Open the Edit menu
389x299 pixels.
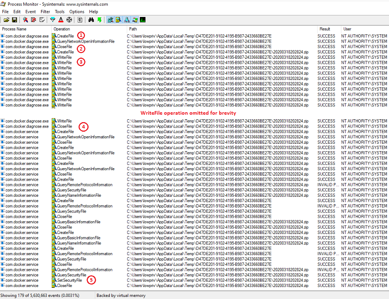(x=17, y=12)
